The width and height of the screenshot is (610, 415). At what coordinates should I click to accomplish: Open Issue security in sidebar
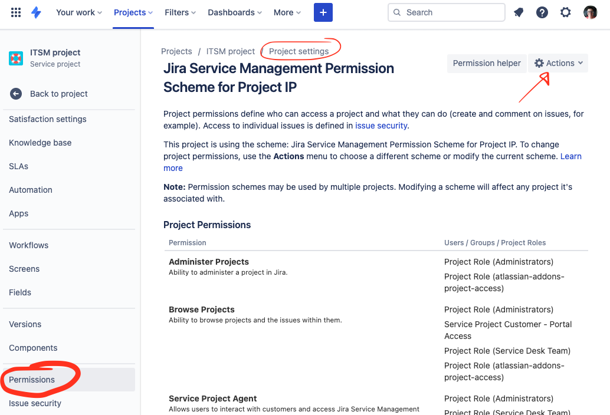(x=35, y=403)
